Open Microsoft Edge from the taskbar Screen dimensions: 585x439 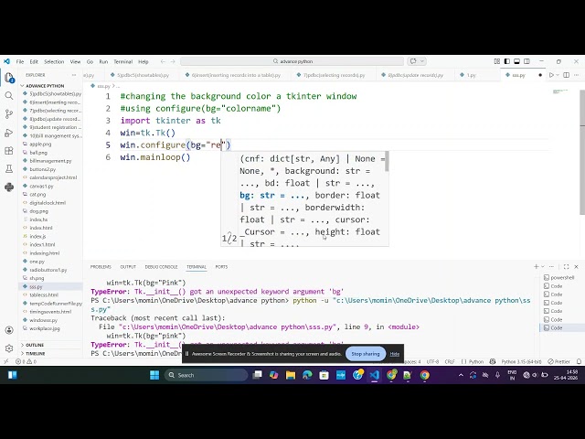point(307,375)
